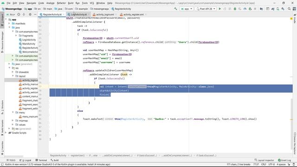This screenshot has height=167, width=297.
Task: Open the Layout Inspector
Action: tap(264, 160)
